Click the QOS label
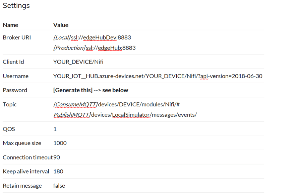Screen dimensions: 295x194 pyautogui.click(x=9, y=129)
